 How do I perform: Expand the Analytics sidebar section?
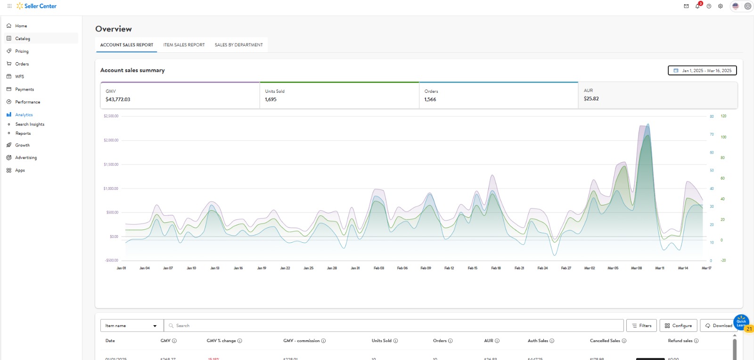pyautogui.click(x=24, y=115)
